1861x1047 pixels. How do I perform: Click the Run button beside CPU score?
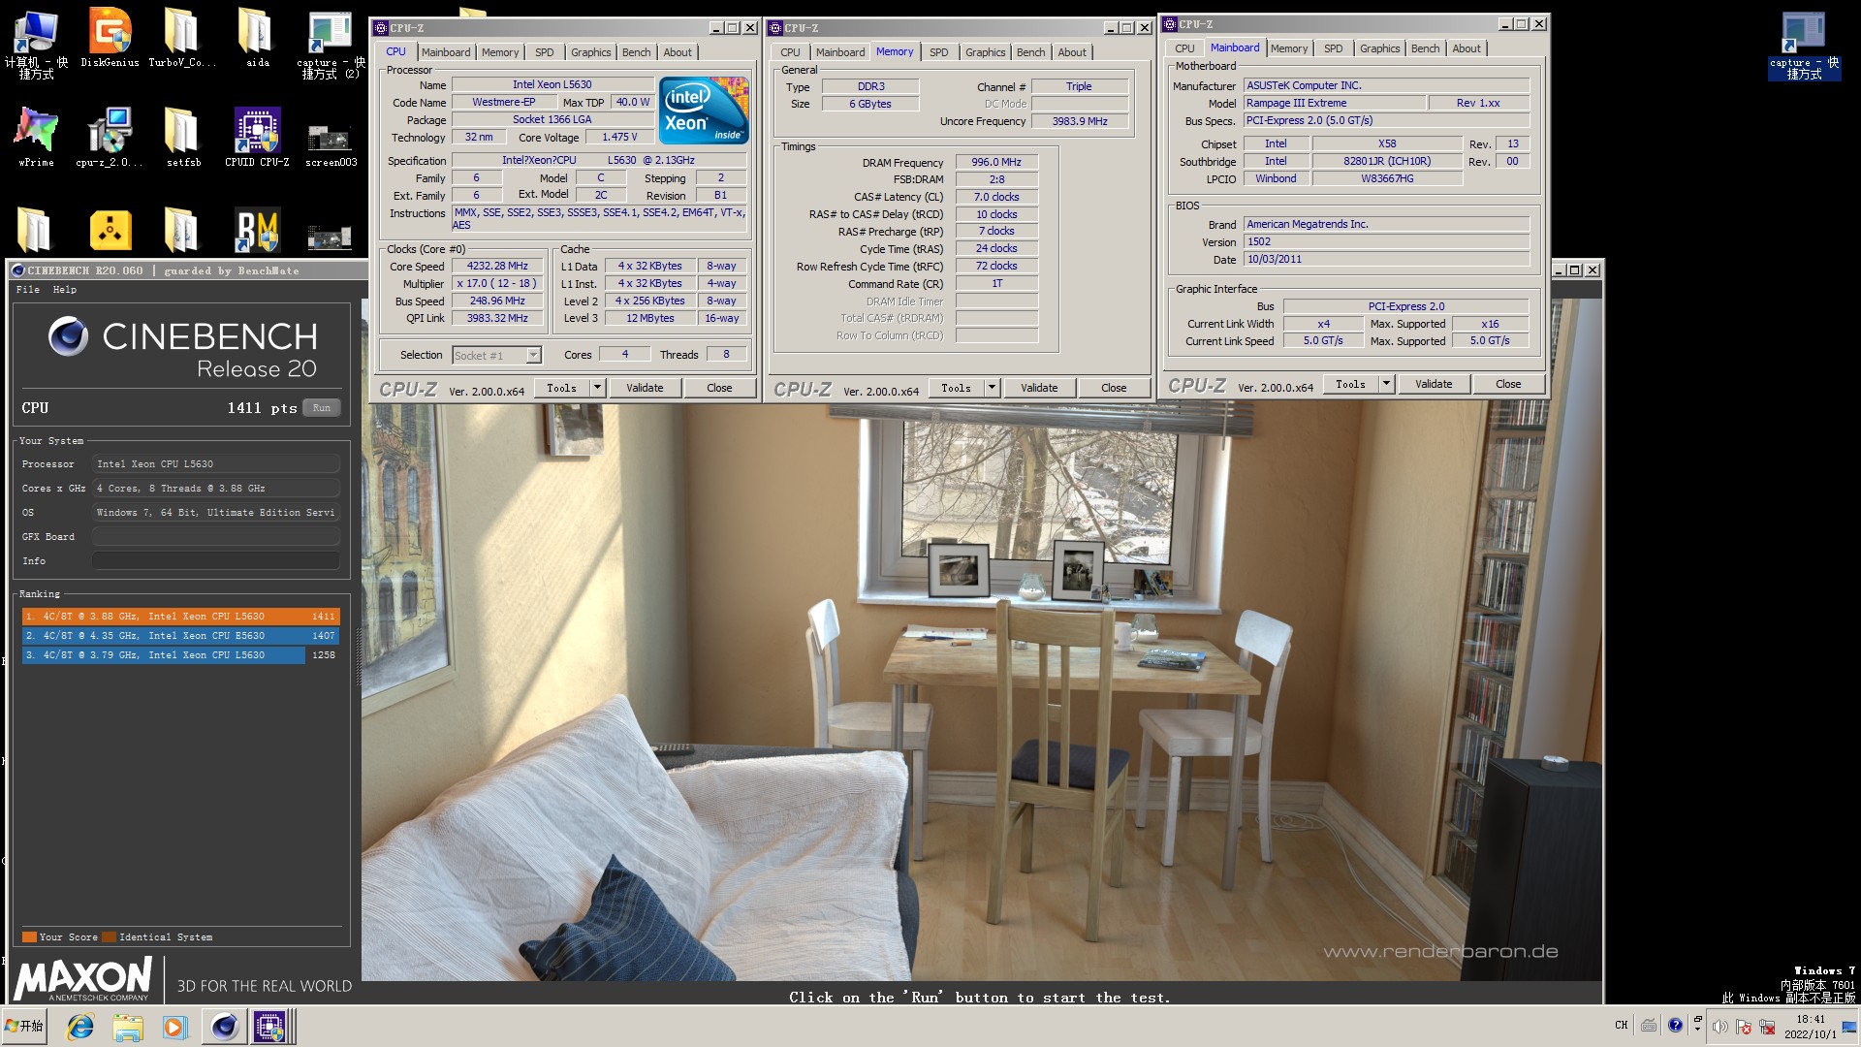pyautogui.click(x=322, y=408)
